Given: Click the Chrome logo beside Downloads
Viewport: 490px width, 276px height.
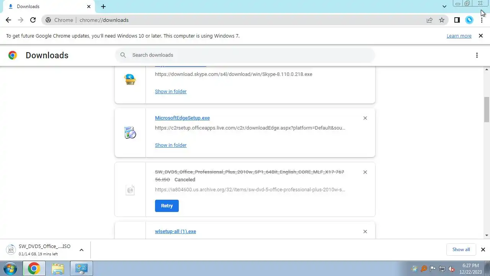Looking at the screenshot, I should (13, 55).
